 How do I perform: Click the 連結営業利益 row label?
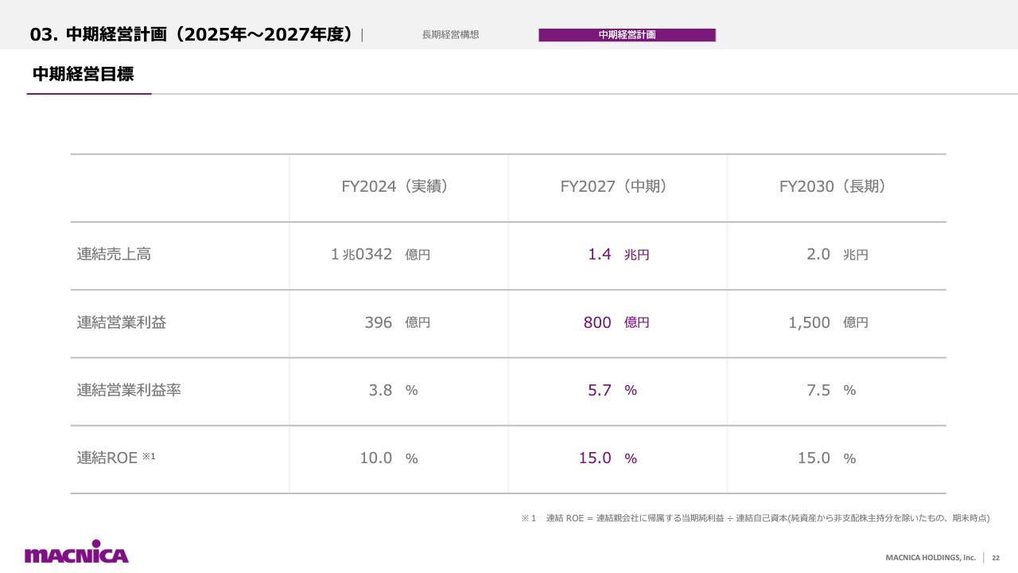[x=122, y=322]
